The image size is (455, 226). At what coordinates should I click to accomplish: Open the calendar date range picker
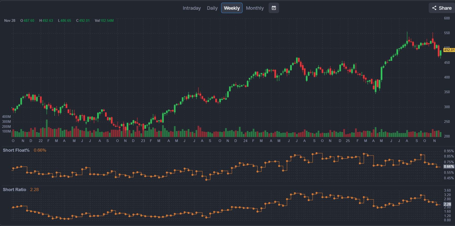[274, 8]
